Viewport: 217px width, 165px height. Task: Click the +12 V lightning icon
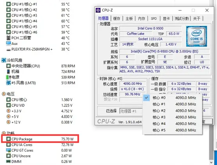tap(9, 122)
